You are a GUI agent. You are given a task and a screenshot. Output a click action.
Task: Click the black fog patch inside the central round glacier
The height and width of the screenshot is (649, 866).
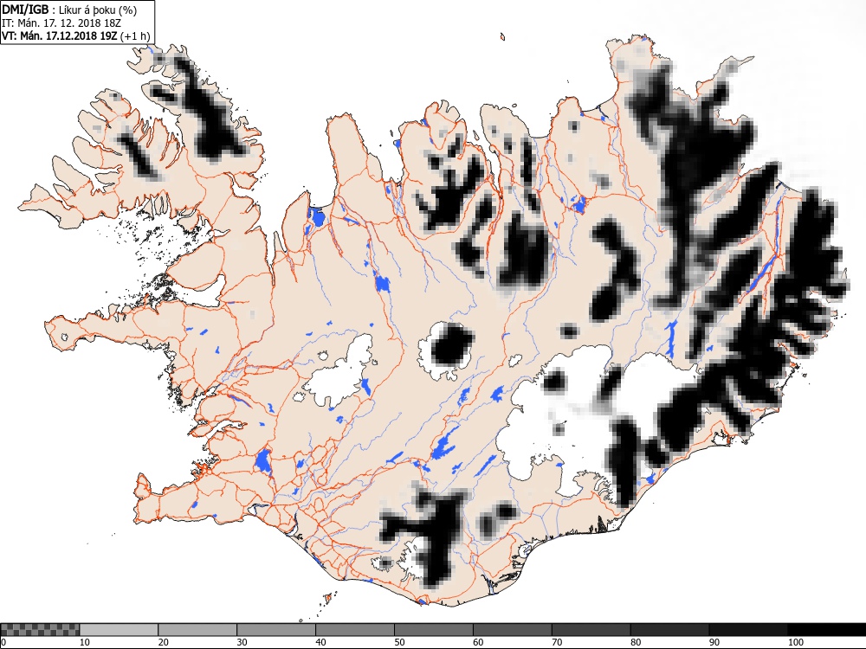click(x=452, y=345)
